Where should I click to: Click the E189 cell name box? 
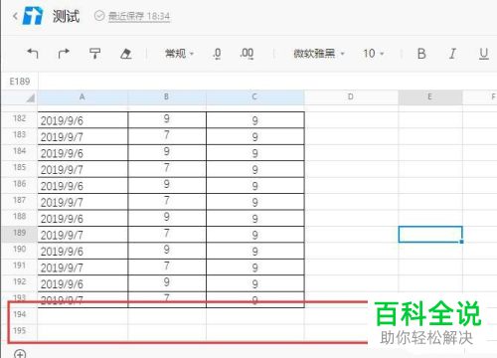click(x=20, y=82)
